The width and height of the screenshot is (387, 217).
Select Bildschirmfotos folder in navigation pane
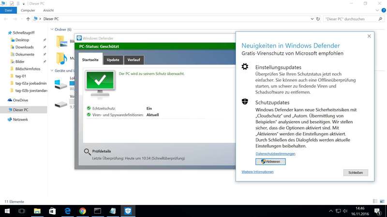point(28,69)
